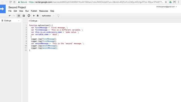Click the Google Drive extension icon

[171, 2]
